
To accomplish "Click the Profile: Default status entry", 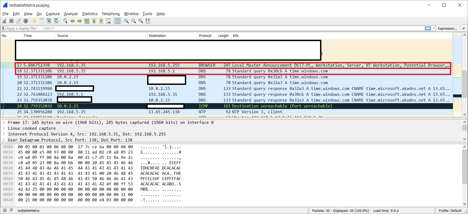I will point(450,211).
